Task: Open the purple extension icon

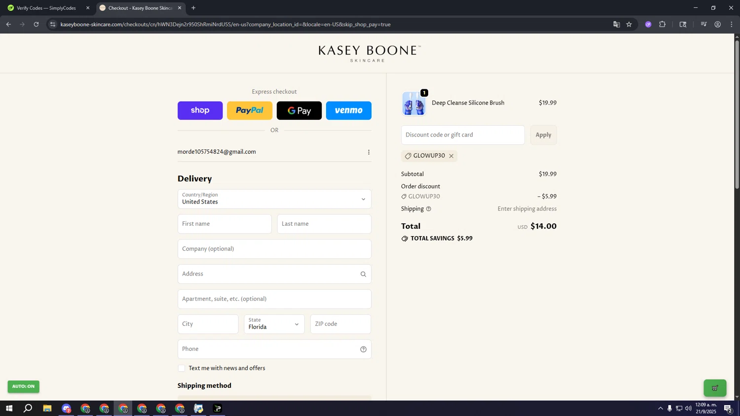Action: coord(648,24)
